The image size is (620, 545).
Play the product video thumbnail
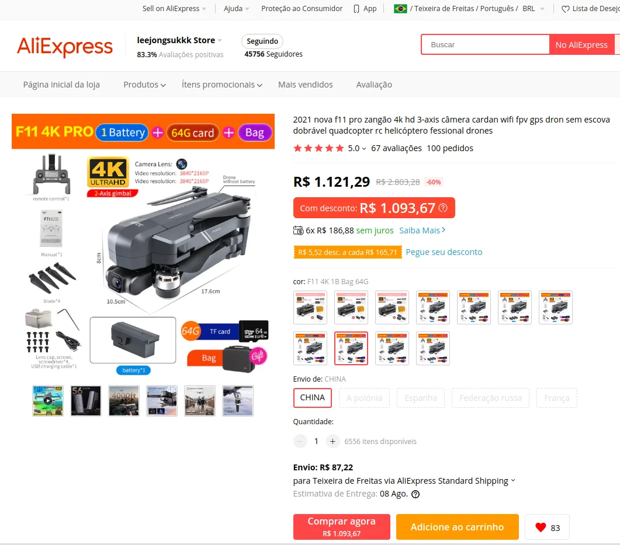click(x=48, y=400)
